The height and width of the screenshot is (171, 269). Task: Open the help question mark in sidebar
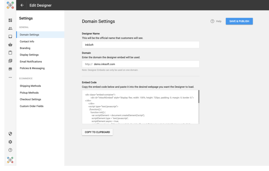coord(10,150)
